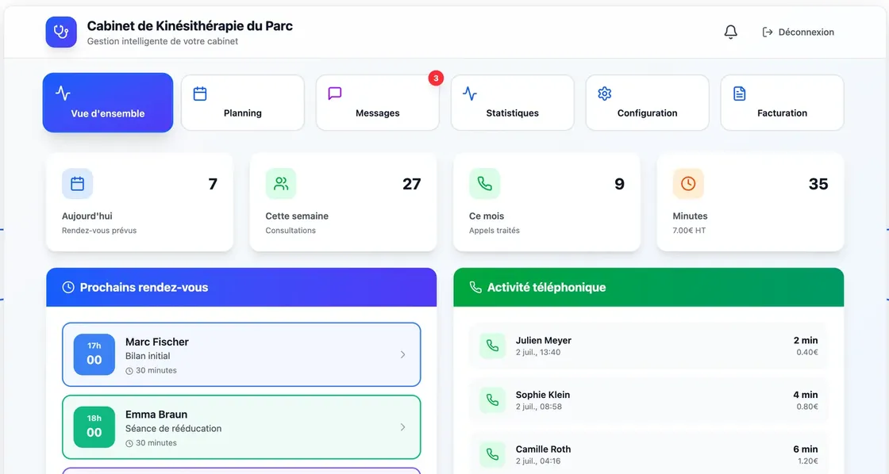Click the 2 juil., 08:58 timestamp

tap(539, 407)
